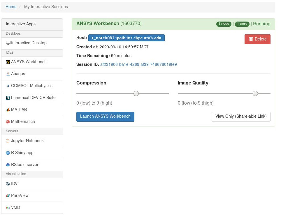Select Mathematica in the sidebar

coord(32,122)
